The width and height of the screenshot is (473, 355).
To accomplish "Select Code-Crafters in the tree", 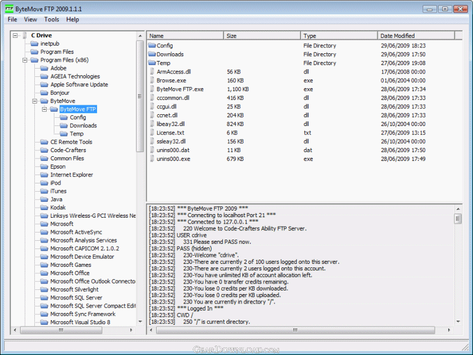I will 68,150.
